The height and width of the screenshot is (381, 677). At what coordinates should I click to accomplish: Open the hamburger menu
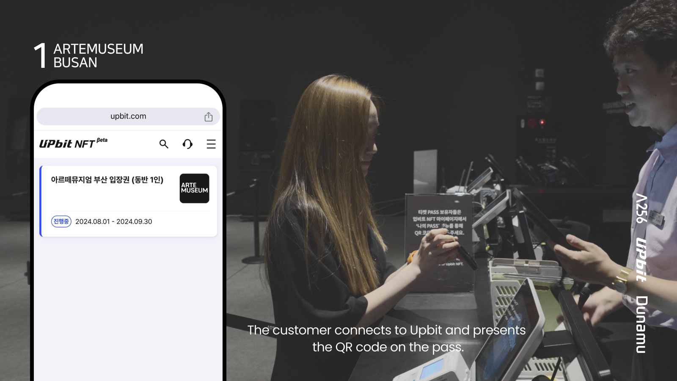211,144
